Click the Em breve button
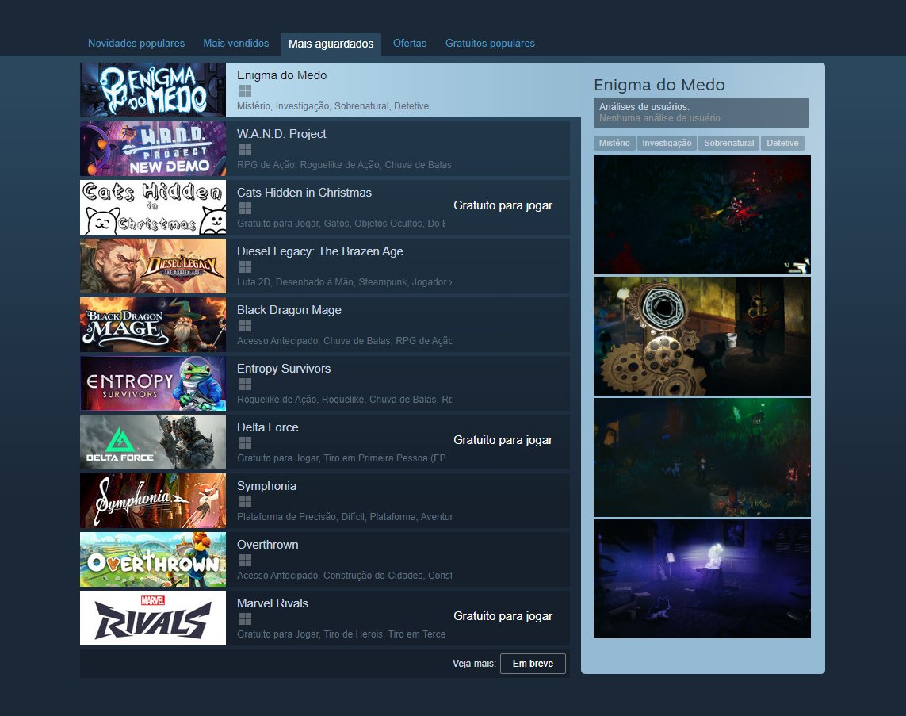This screenshot has height=716, width=906. pyautogui.click(x=533, y=664)
